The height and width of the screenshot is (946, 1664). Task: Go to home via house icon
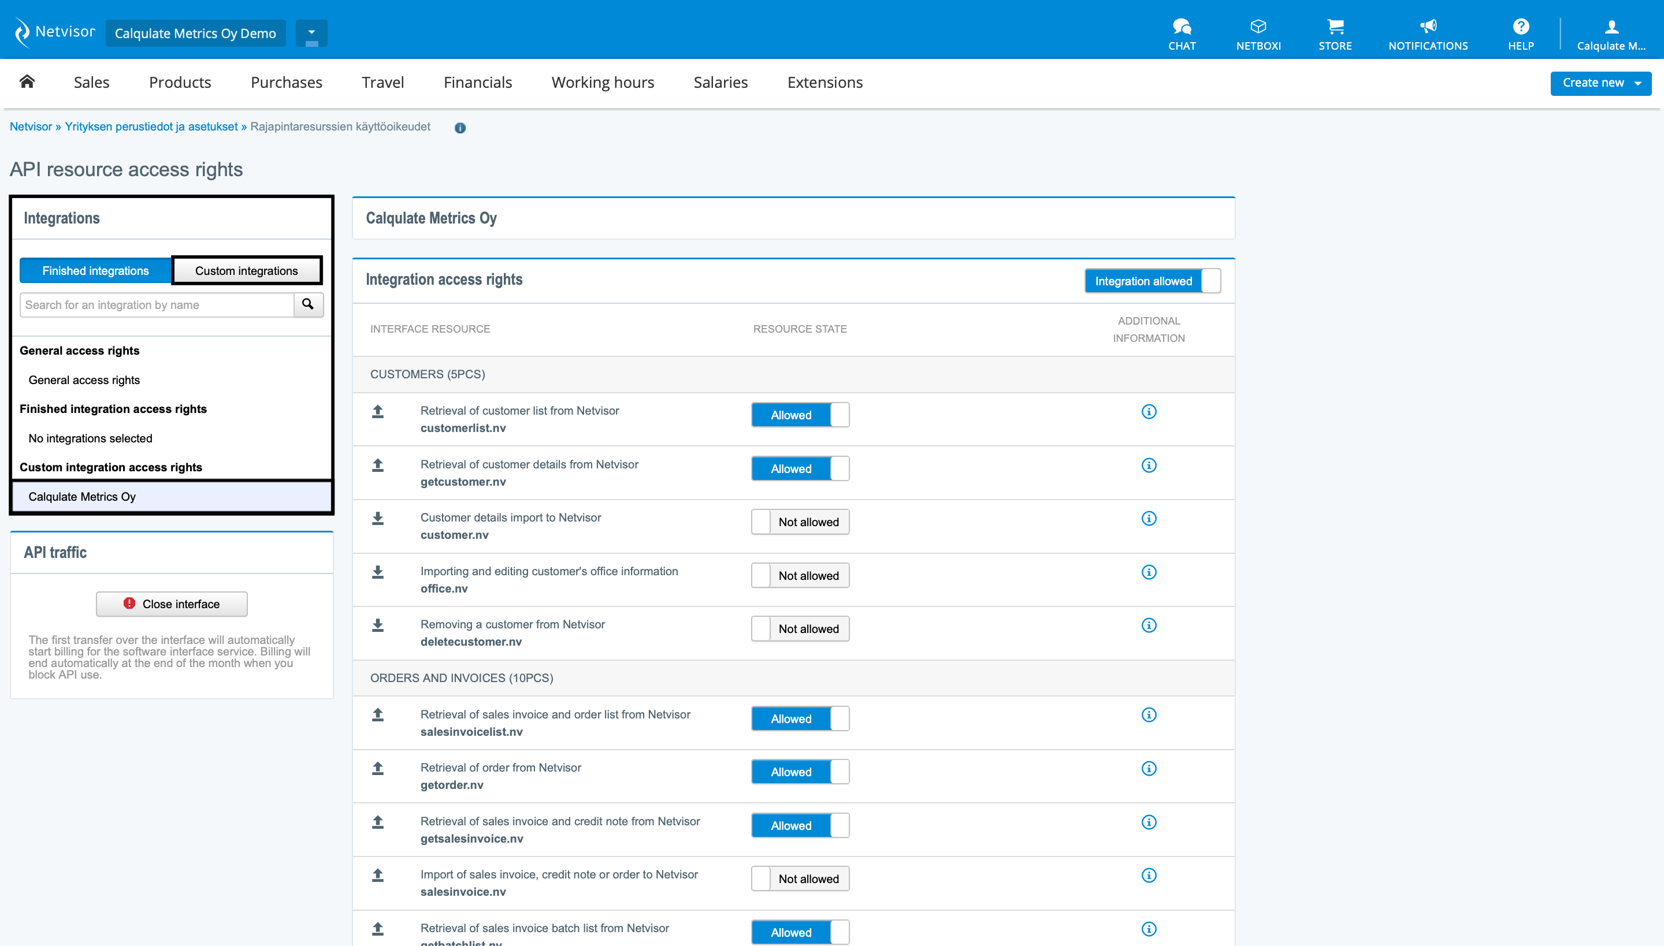pyautogui.click(x=27, y=82)
